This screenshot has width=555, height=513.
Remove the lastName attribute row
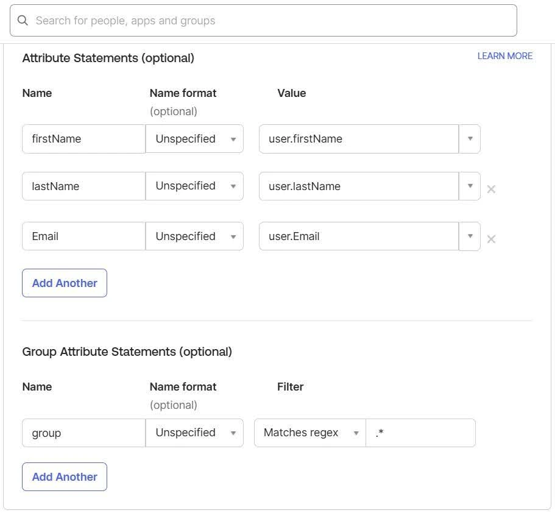point(491,189)
